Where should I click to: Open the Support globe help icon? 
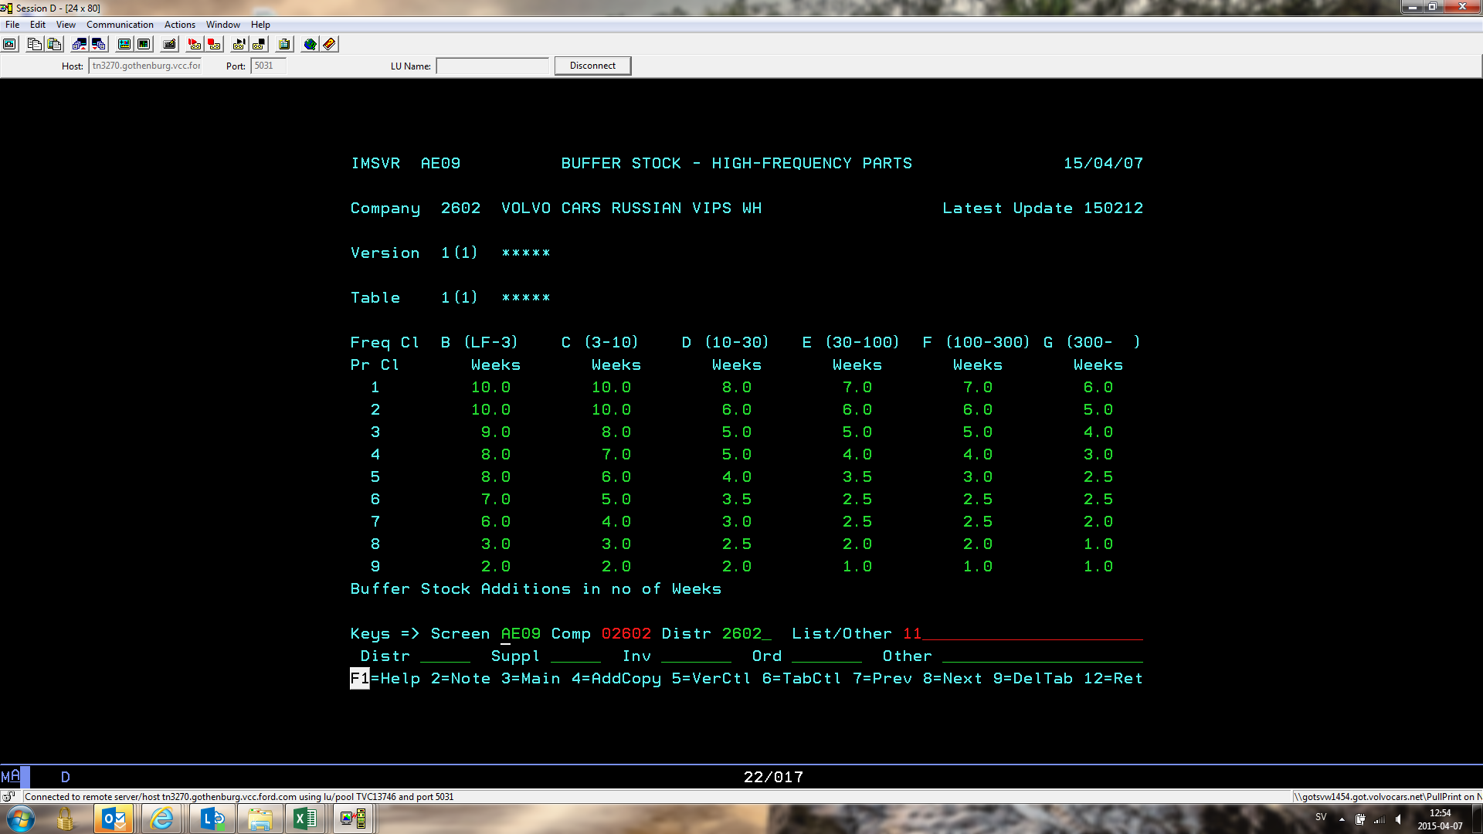(x=310, y=44)
